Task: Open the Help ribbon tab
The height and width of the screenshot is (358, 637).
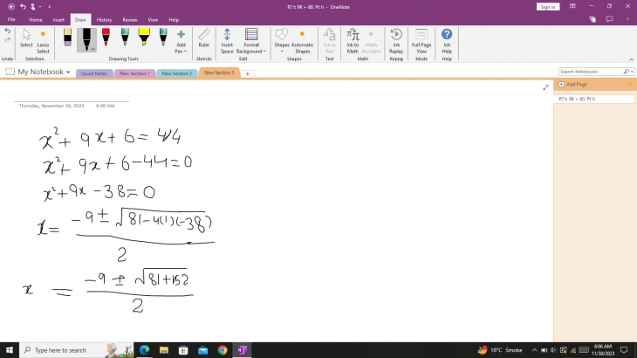Action: click(174, 19)
